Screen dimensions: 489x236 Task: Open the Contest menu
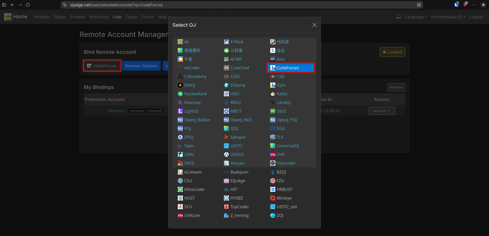[77, 17]
